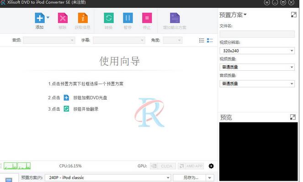303x182 pixels.
Task: Click the blue Add (添加) file icon
Action: tap(40, 18)
